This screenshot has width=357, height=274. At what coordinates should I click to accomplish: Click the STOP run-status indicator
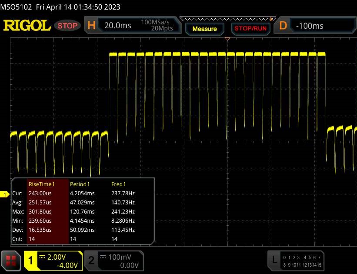point(67,26)
